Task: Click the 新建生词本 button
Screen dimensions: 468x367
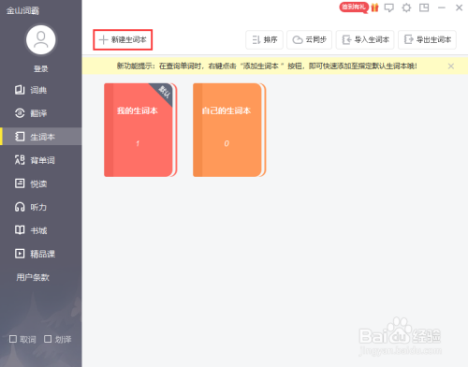Action: click(x=123, y=39)
